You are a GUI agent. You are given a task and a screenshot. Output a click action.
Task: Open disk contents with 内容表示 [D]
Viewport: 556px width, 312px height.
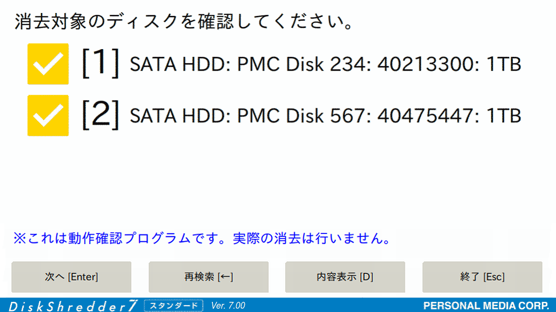click(x=345, y=277)
